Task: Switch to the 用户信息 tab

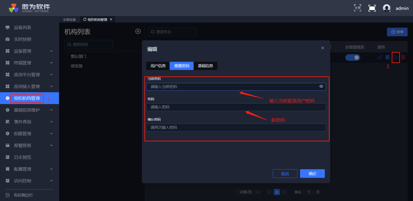Action: point(158,66)
